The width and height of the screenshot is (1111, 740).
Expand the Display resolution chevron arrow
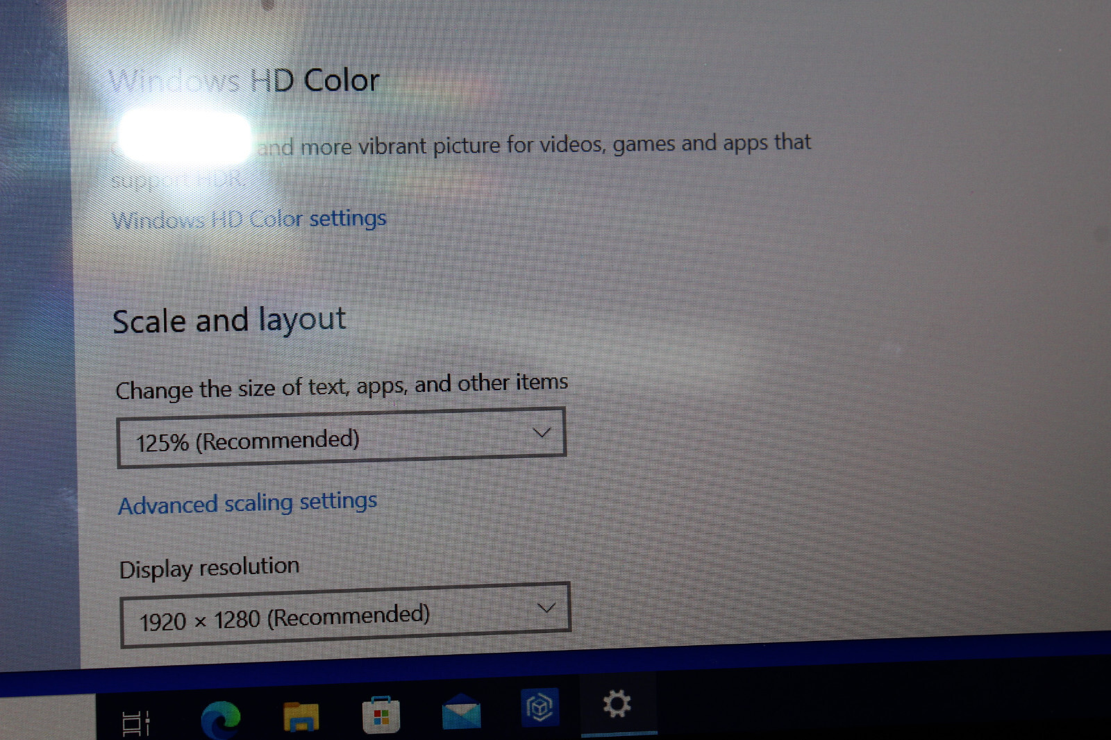[x=546, y=608]
